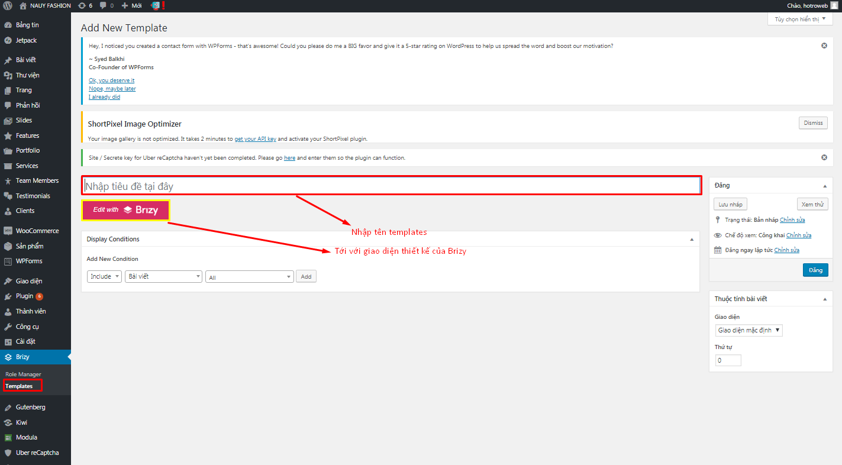Click the Slides icon in sidebar
This screenshot has width=842, height=465.
pos(8,120)
